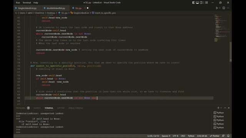The image size is (246, 138).
Task: Open the DEBUG CONSOLE panel tab
Action: click(x=75, y=108)
